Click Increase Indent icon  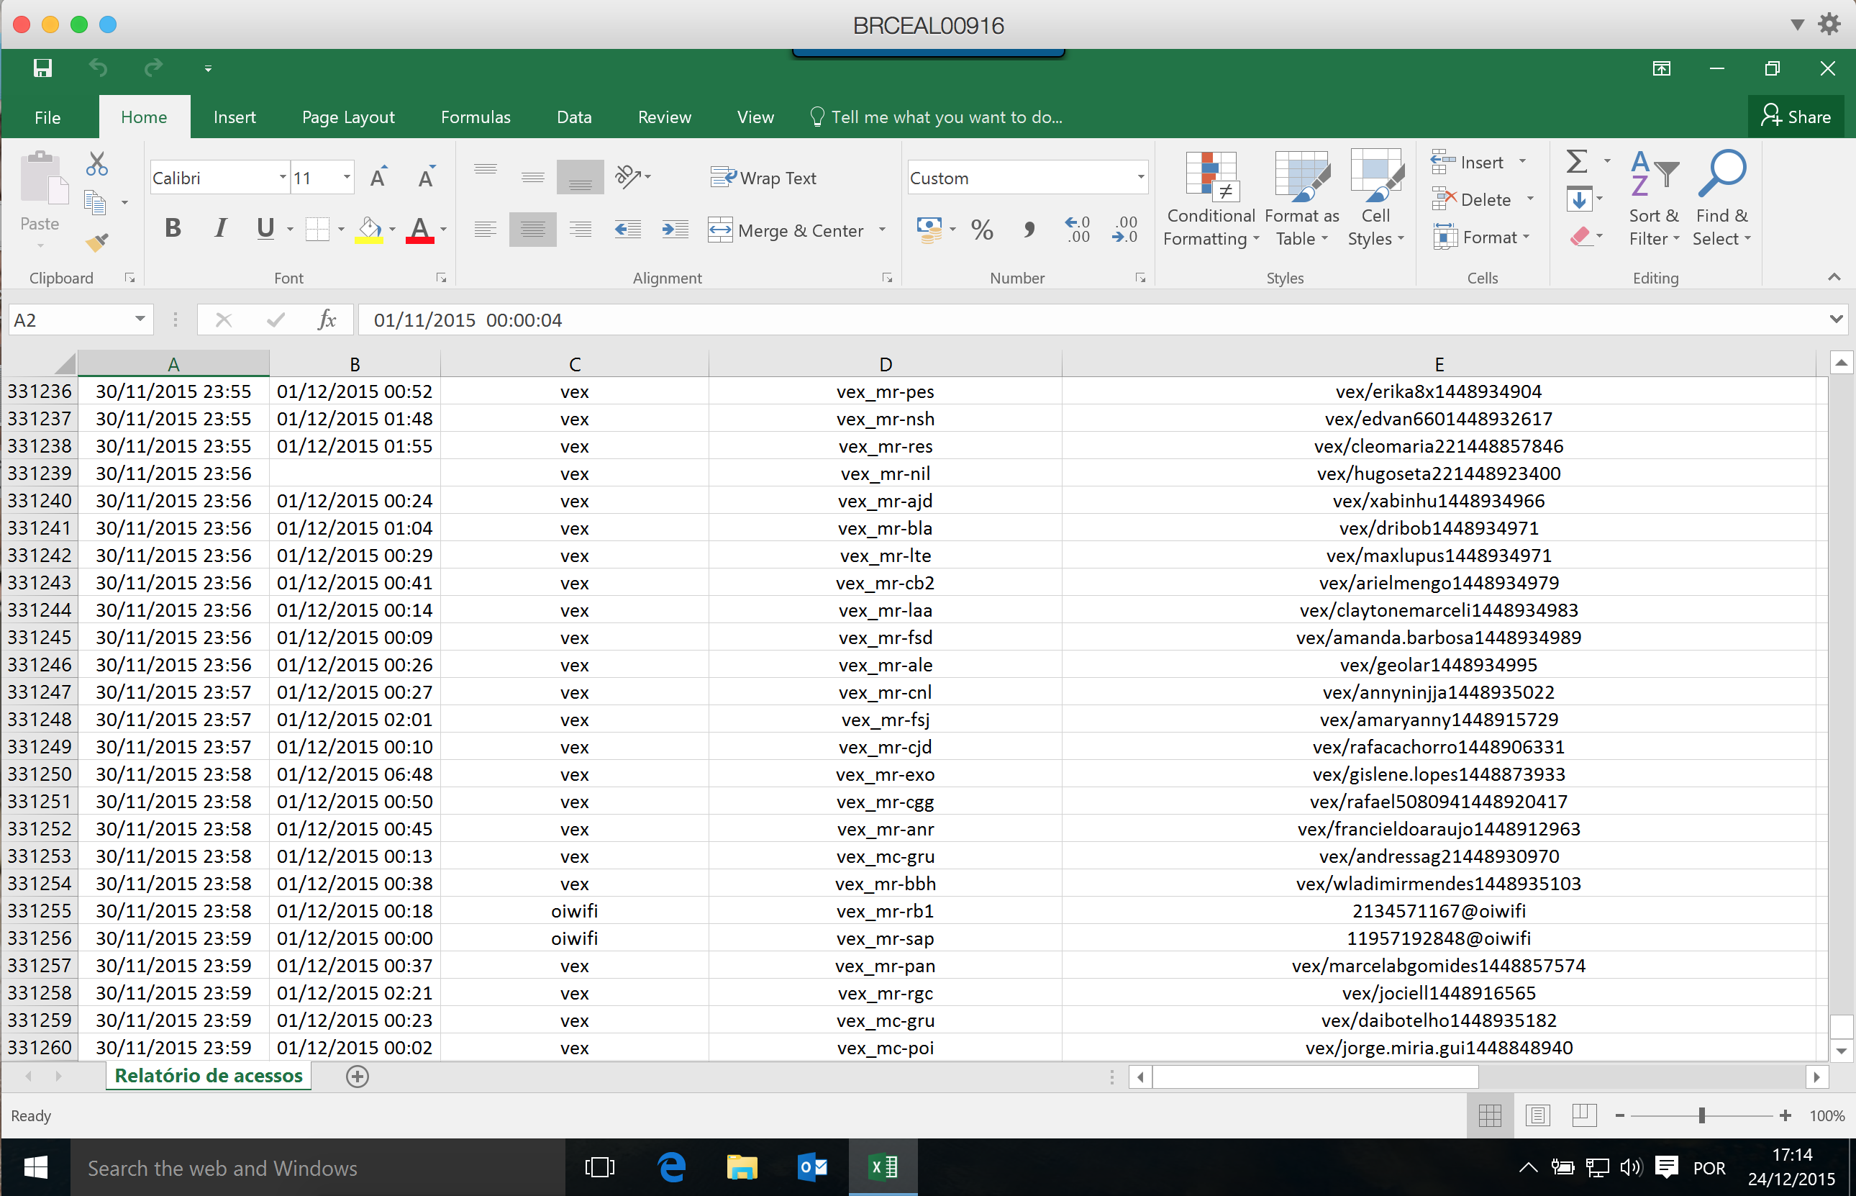point(675,229)
